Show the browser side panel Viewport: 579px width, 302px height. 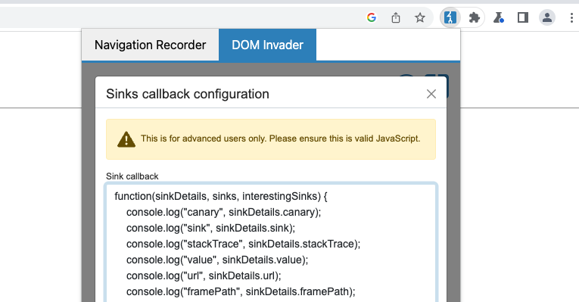tap(523, 17)
